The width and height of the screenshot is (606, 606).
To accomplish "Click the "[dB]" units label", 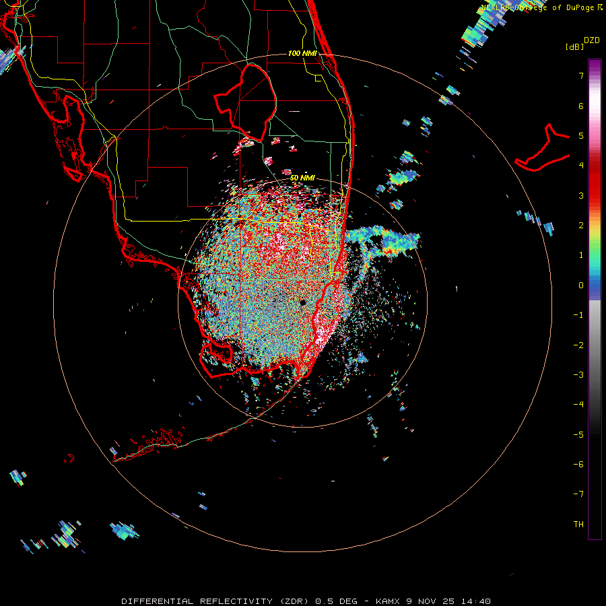I will tap(574, 46).
